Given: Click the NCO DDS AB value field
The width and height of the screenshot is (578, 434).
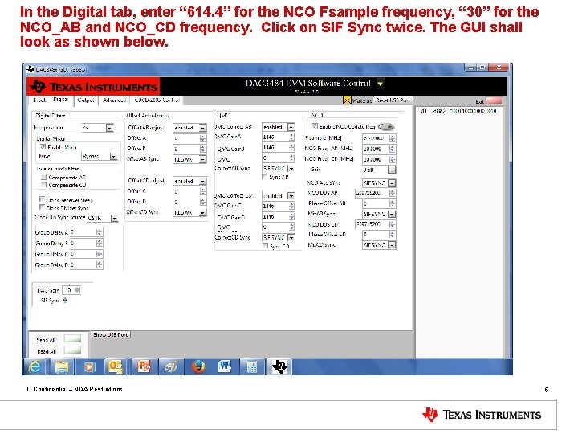Looking at the screenshot, I should point(372,194).
